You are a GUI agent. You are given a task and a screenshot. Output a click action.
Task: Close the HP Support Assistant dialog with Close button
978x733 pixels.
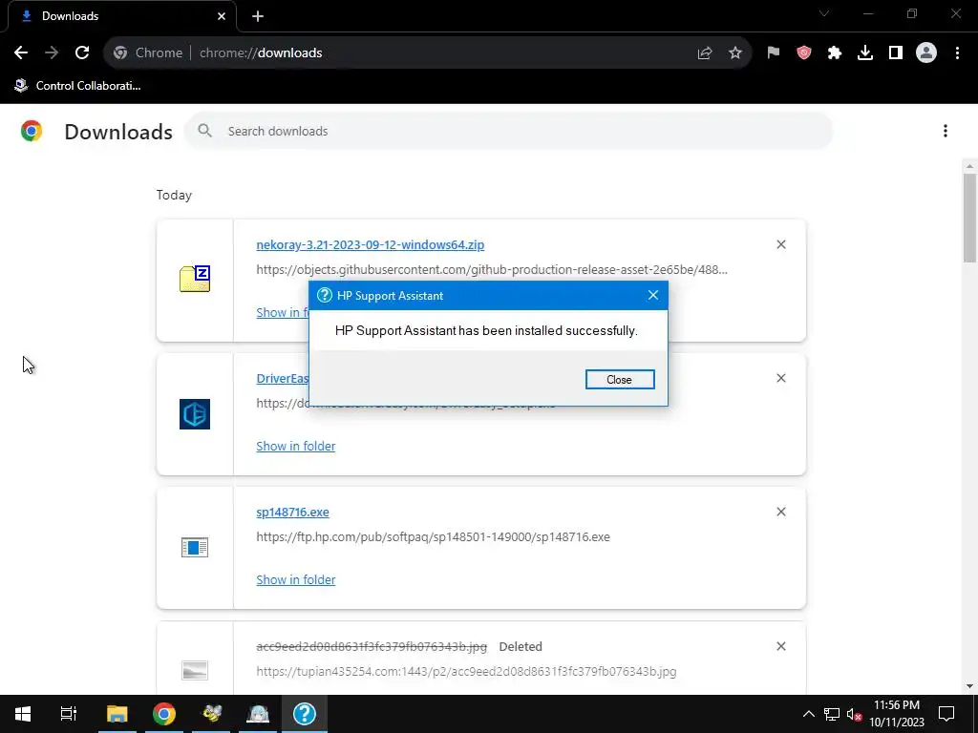pos(619,380)
